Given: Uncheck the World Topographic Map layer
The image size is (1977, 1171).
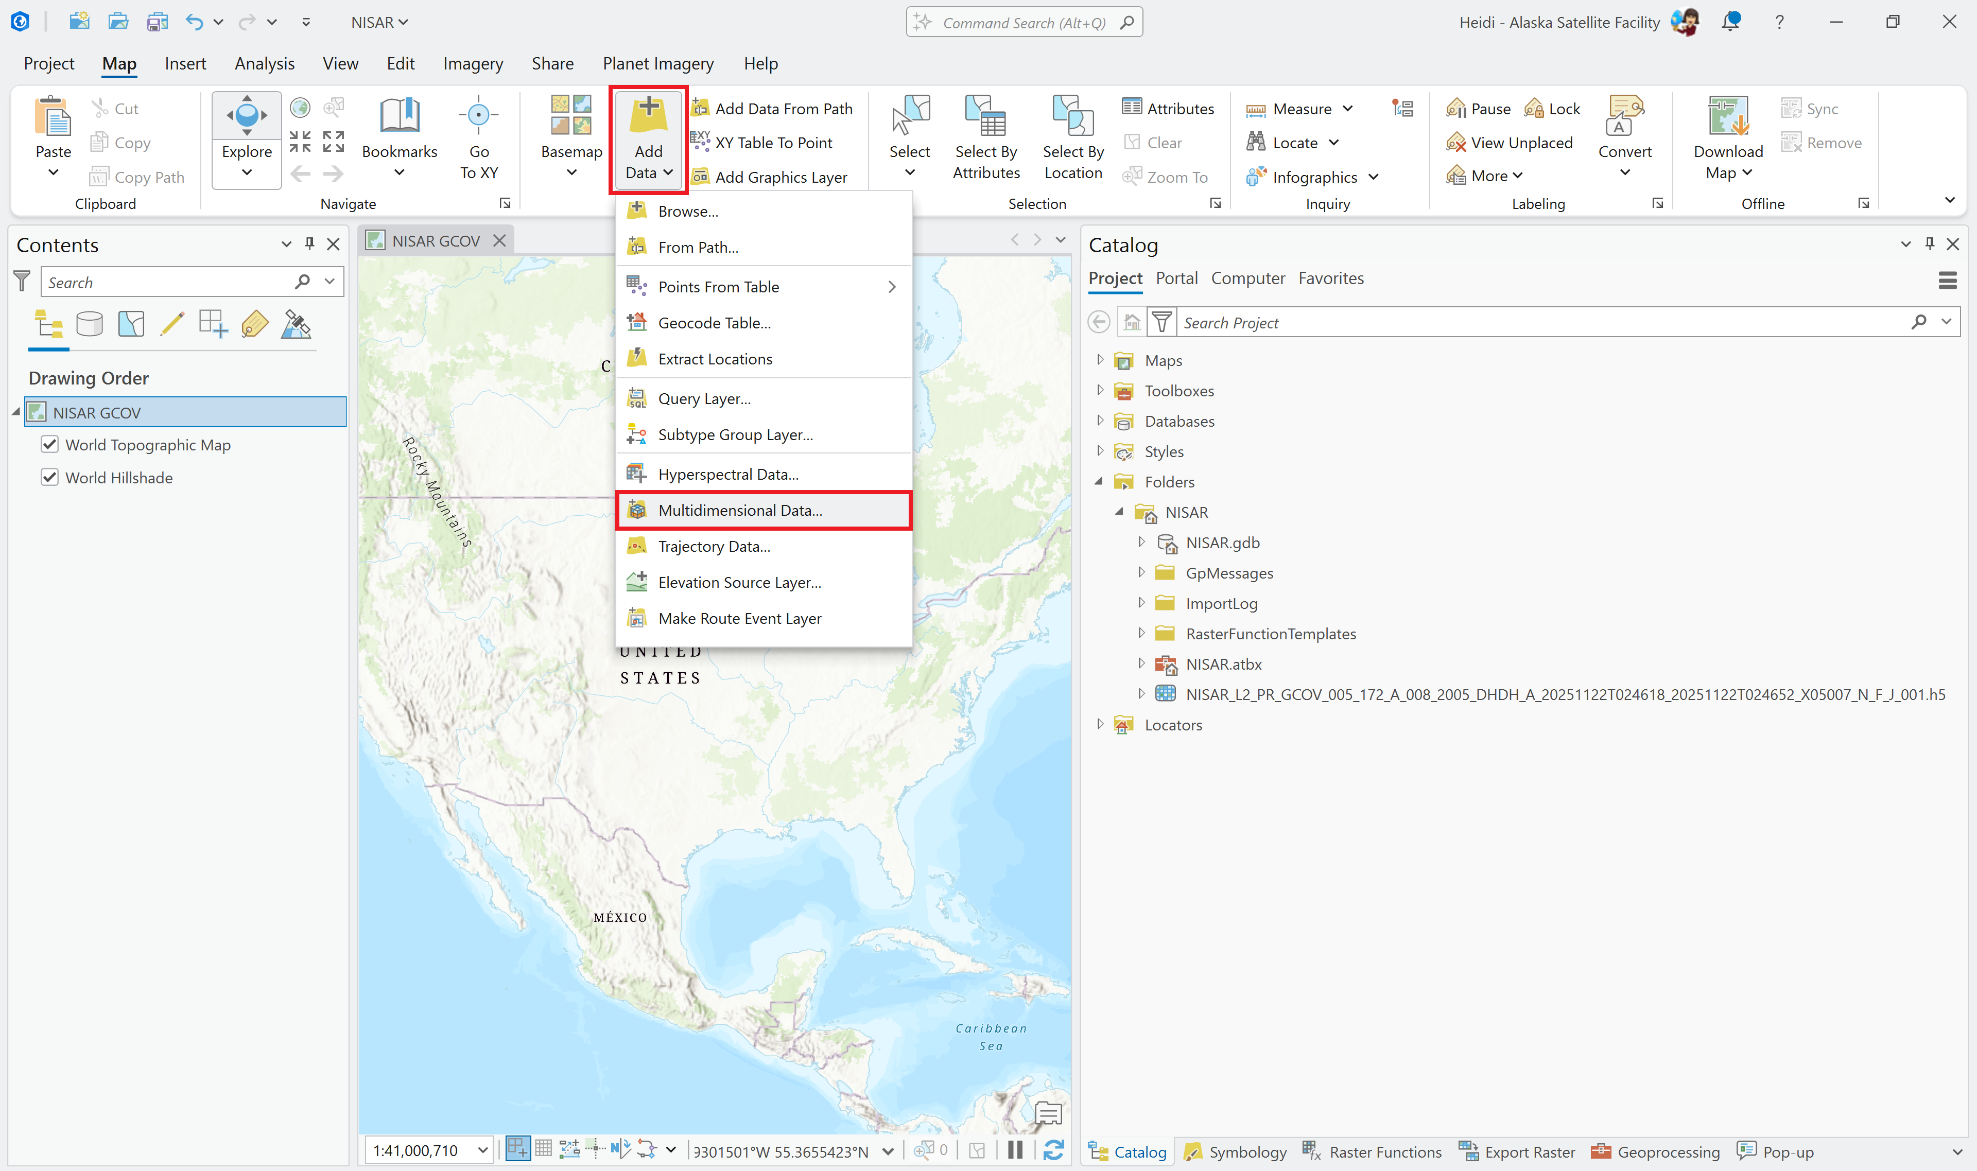Looking at the screenshot, I should (50, 444).
